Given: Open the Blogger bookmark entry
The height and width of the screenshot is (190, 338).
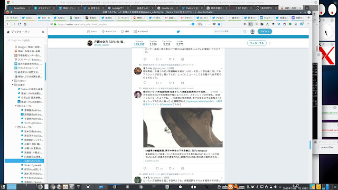Looking at the screenshot, I should point(28,47).
